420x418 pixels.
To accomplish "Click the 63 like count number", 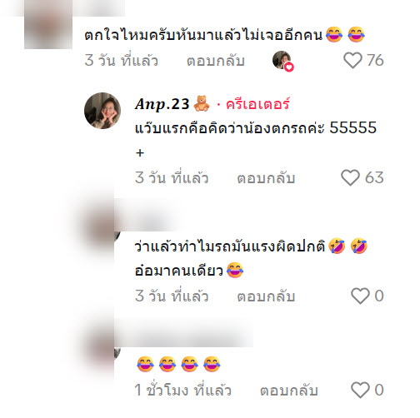I will [374, 177].
